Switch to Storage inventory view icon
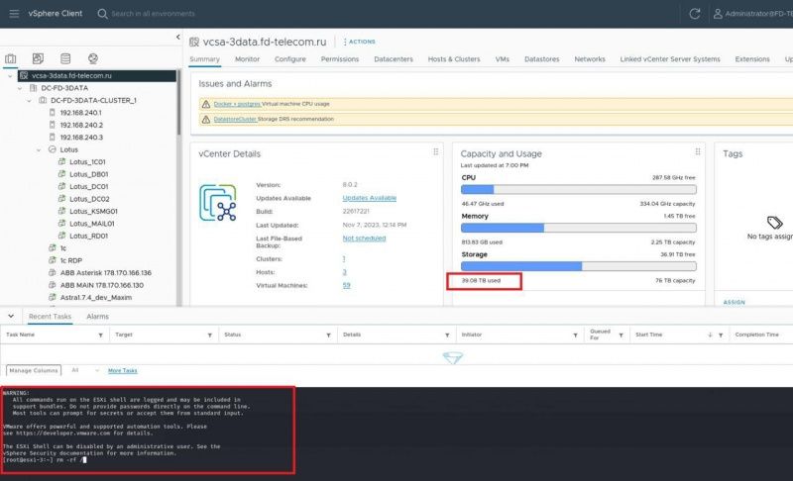The height and width of the screenshot is (481, 793). click(x=65, y=58)
